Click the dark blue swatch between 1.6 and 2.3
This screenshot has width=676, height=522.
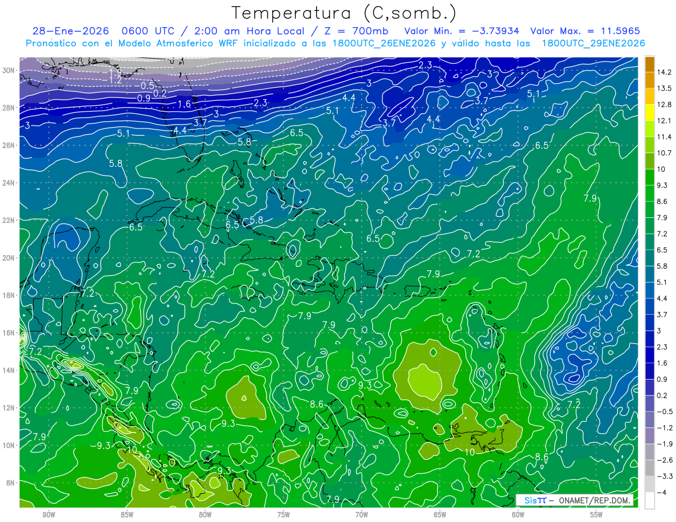[x=650, y=355]
